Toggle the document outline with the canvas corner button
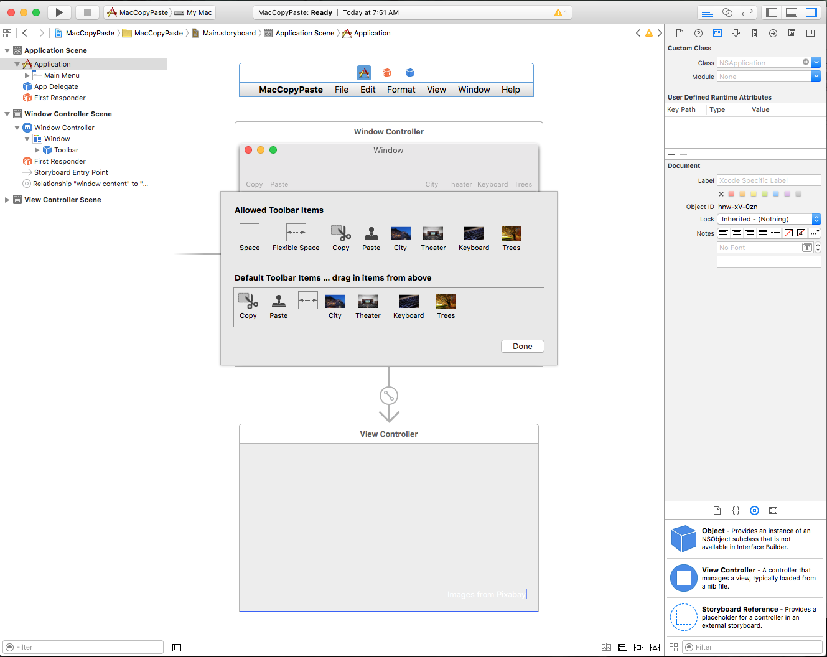Screen dimensions: 827x657 [x=177, y=647]
